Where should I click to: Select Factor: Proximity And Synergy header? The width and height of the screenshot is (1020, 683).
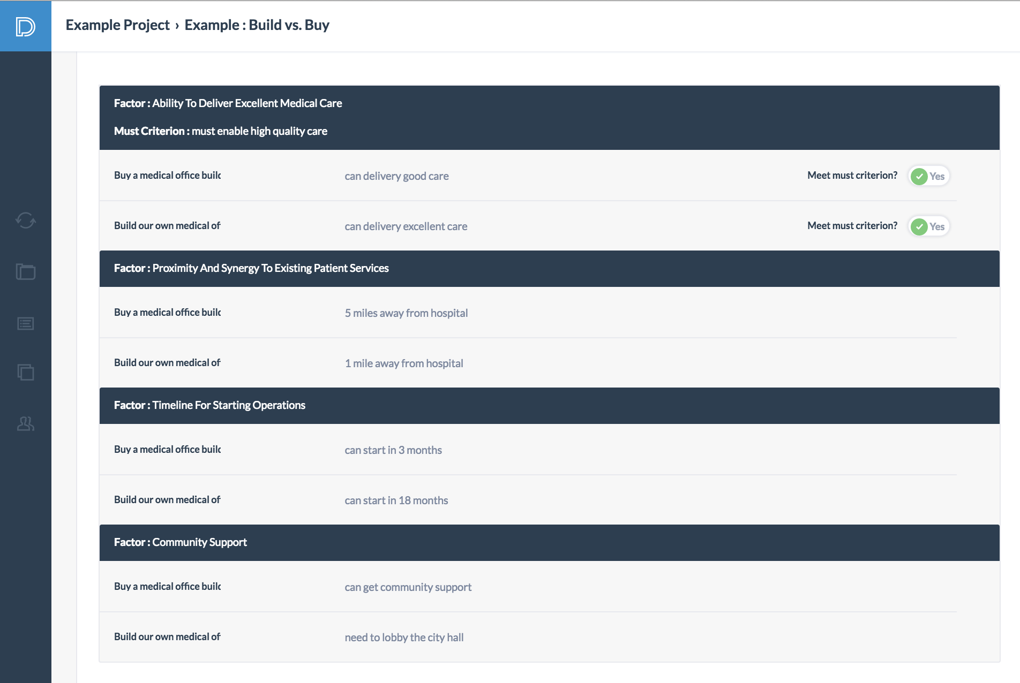tap(549, 268)
